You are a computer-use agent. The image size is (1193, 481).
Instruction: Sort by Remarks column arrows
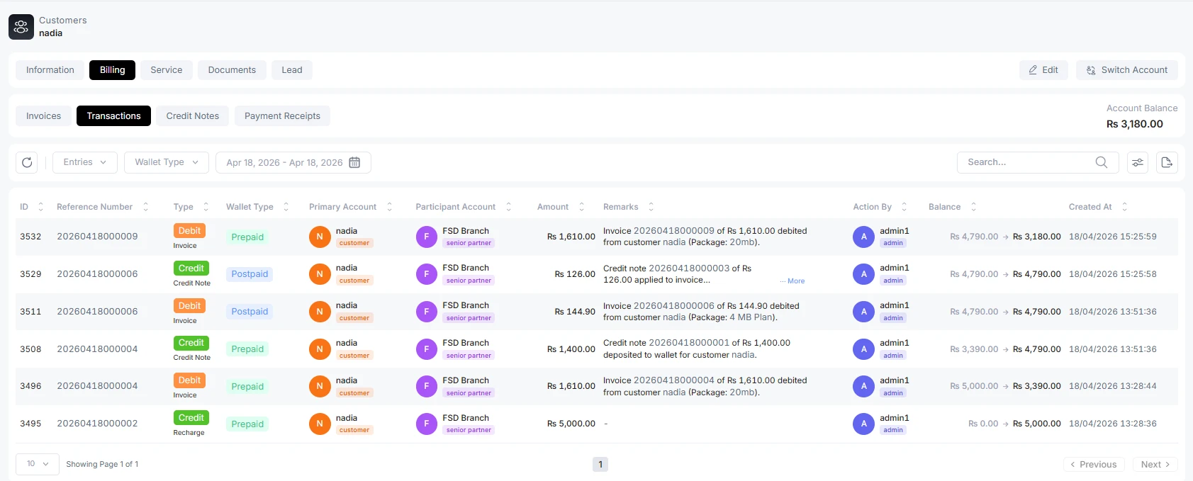coord(651,207)
